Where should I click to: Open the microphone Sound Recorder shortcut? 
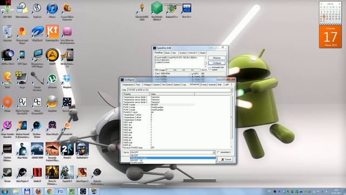pos(37,81)
